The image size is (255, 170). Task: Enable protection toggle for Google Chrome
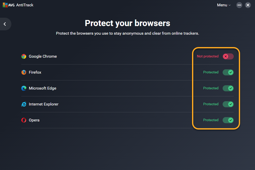point(228,56)
